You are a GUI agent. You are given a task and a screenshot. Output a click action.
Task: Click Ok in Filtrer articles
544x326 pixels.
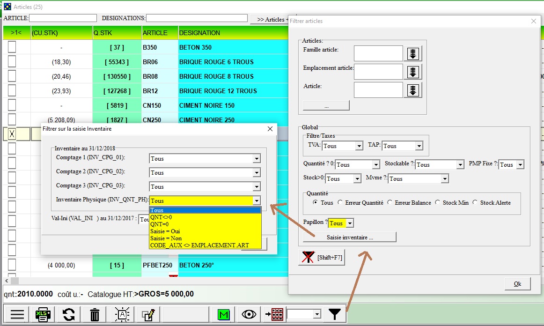click(x=517, y=284)
